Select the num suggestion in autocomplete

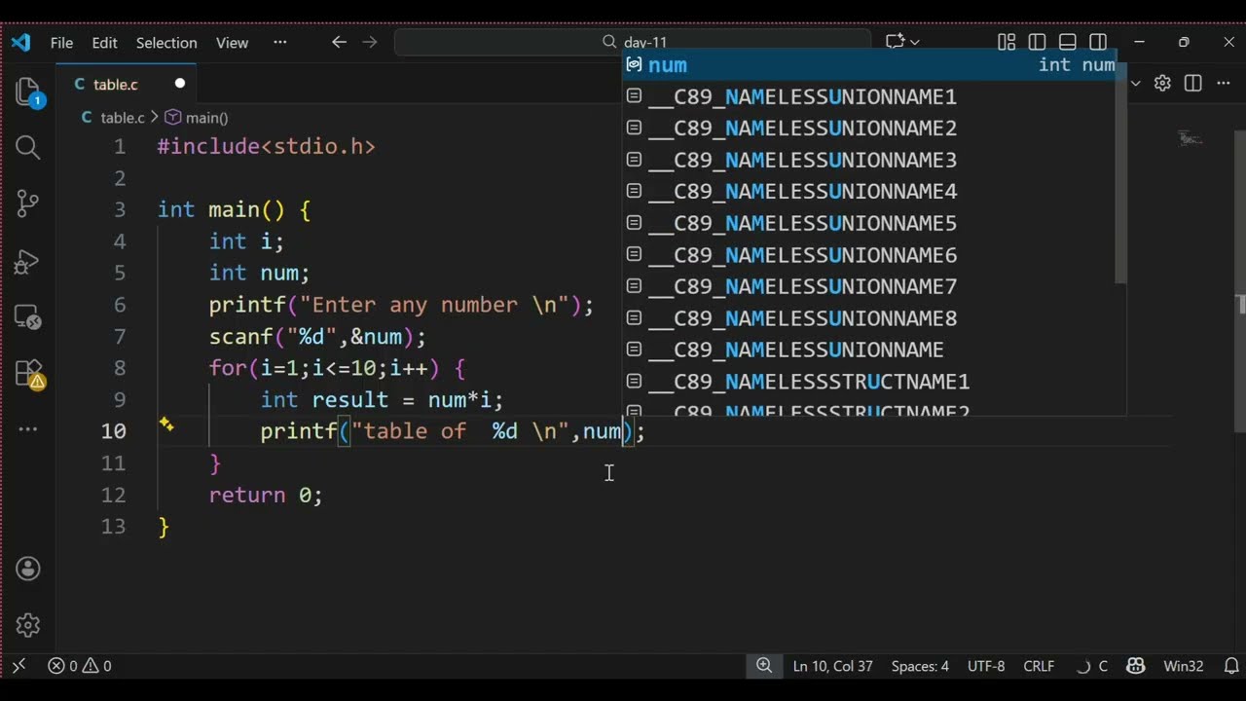pos(869,65)
